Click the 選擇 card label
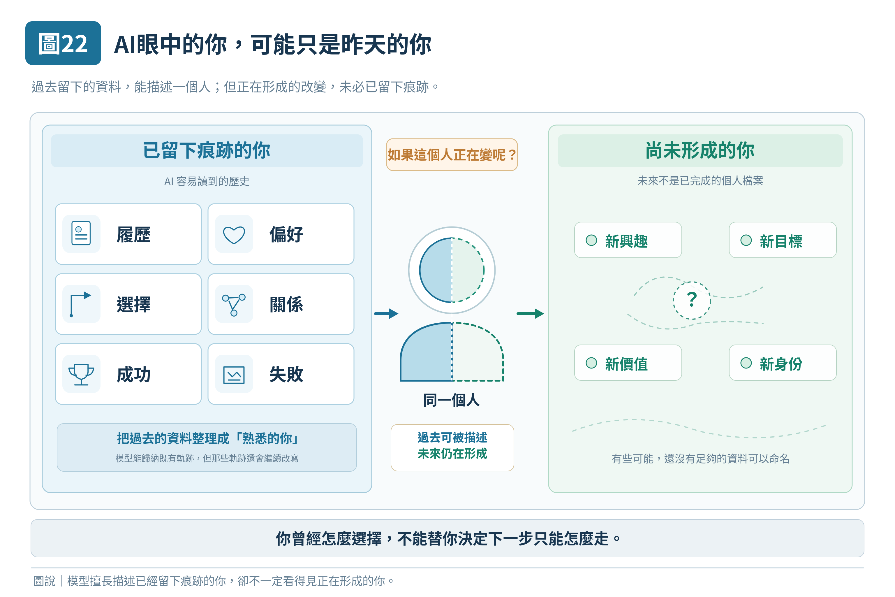Image resolution: width=895 pixels, height=597 pixels. tap(133, 305)
